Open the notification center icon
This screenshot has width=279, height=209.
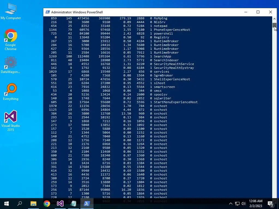click(271, 204)
